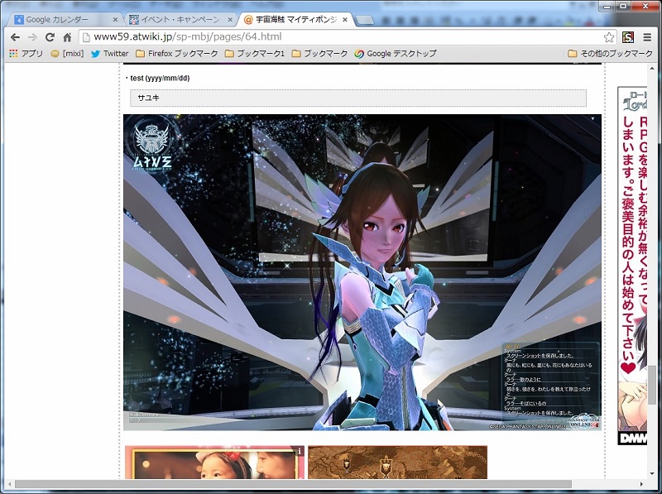This screenshot has width=662, height=494.
Task: Click the test (yyyy/mm/dd) heading
Action: click(x=160, y=78)
